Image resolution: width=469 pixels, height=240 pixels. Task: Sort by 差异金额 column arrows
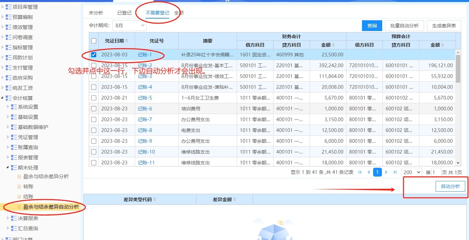(235, 199)
